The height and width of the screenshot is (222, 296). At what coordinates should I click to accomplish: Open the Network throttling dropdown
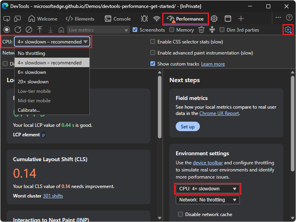pos(208,200)
